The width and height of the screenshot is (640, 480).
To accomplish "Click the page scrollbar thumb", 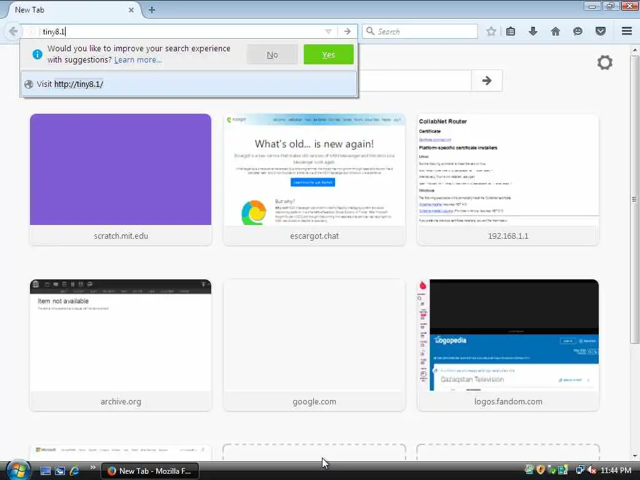I will point(634,199).
